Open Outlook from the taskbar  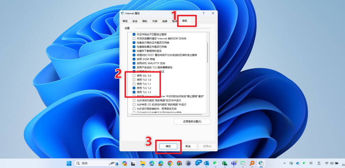[207, 163]
